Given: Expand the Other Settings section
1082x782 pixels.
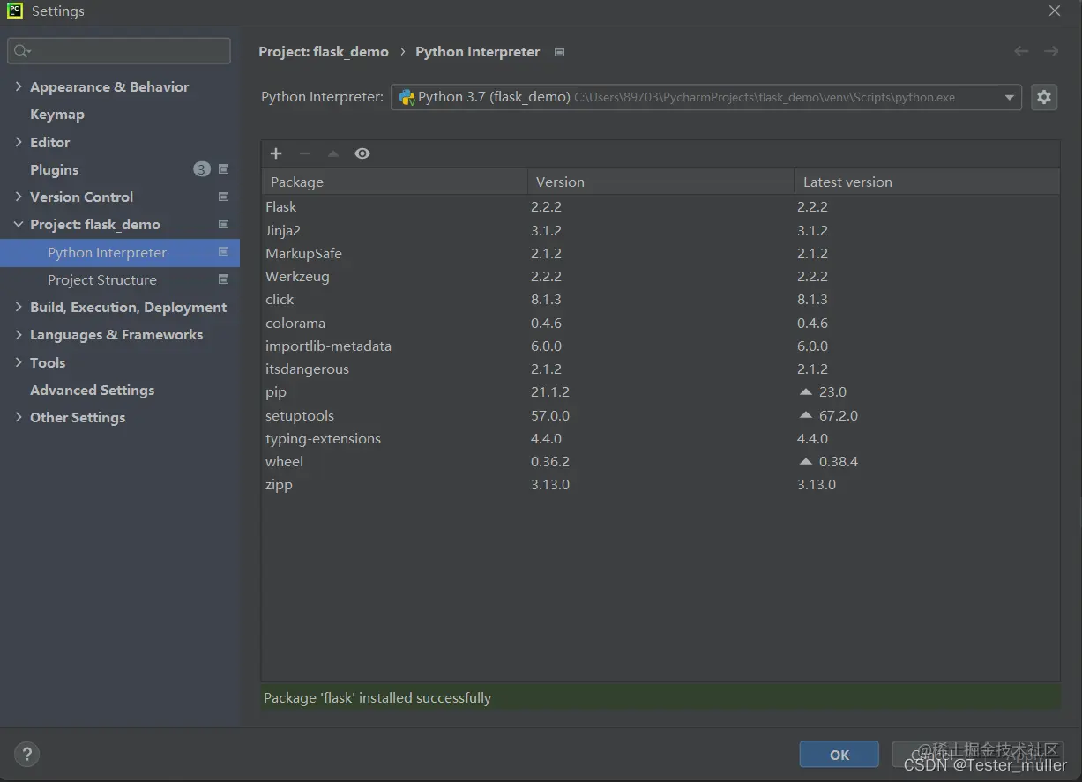Looking at the screenshot, I should (19, 417).
